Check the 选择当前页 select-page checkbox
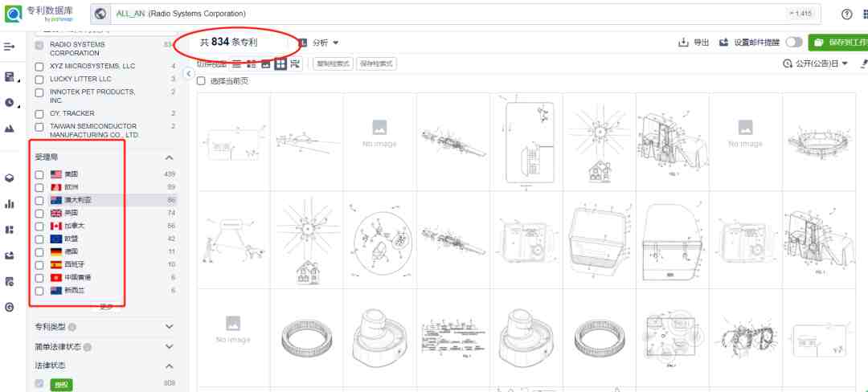 coord(201,81)
